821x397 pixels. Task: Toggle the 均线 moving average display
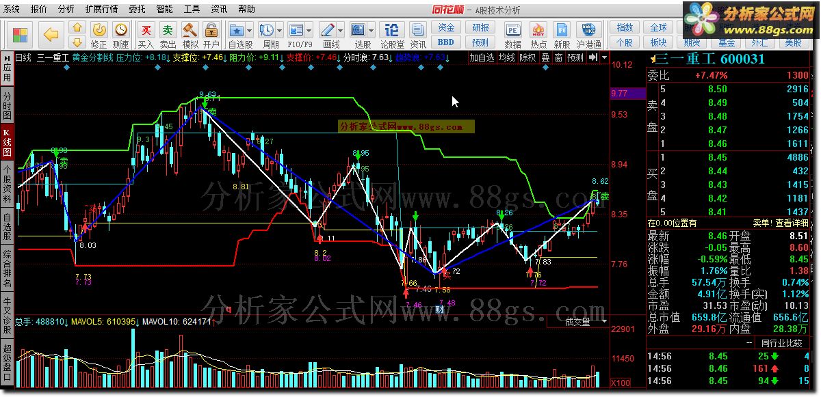pyautogui.click(x=507, y=57)
